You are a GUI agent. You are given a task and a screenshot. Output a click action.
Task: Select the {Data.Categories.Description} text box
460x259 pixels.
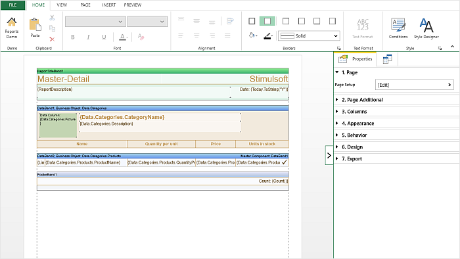(x=160, y=126)
